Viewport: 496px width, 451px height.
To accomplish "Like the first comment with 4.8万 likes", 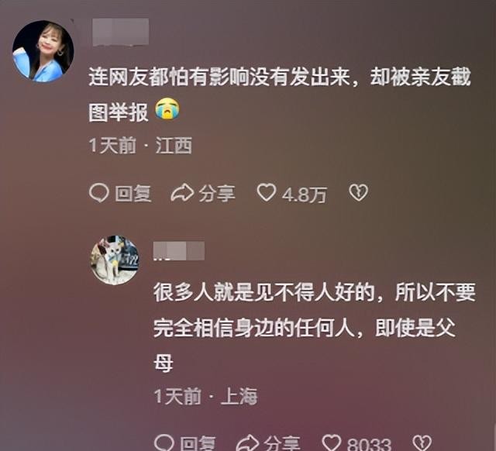I will [x=266, y=193].
